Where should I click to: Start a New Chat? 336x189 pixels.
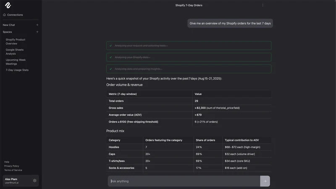tap(9, 25)
